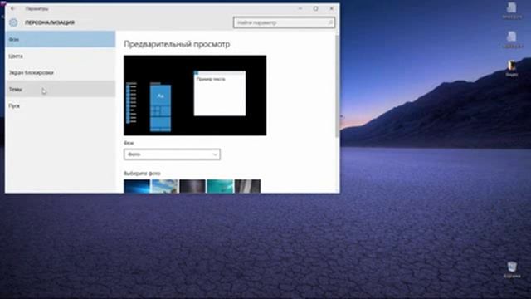Choose the teal underwater wallpaper thumbnail
The height and width of the screenshot is (299, 531).
pos(220,186)
